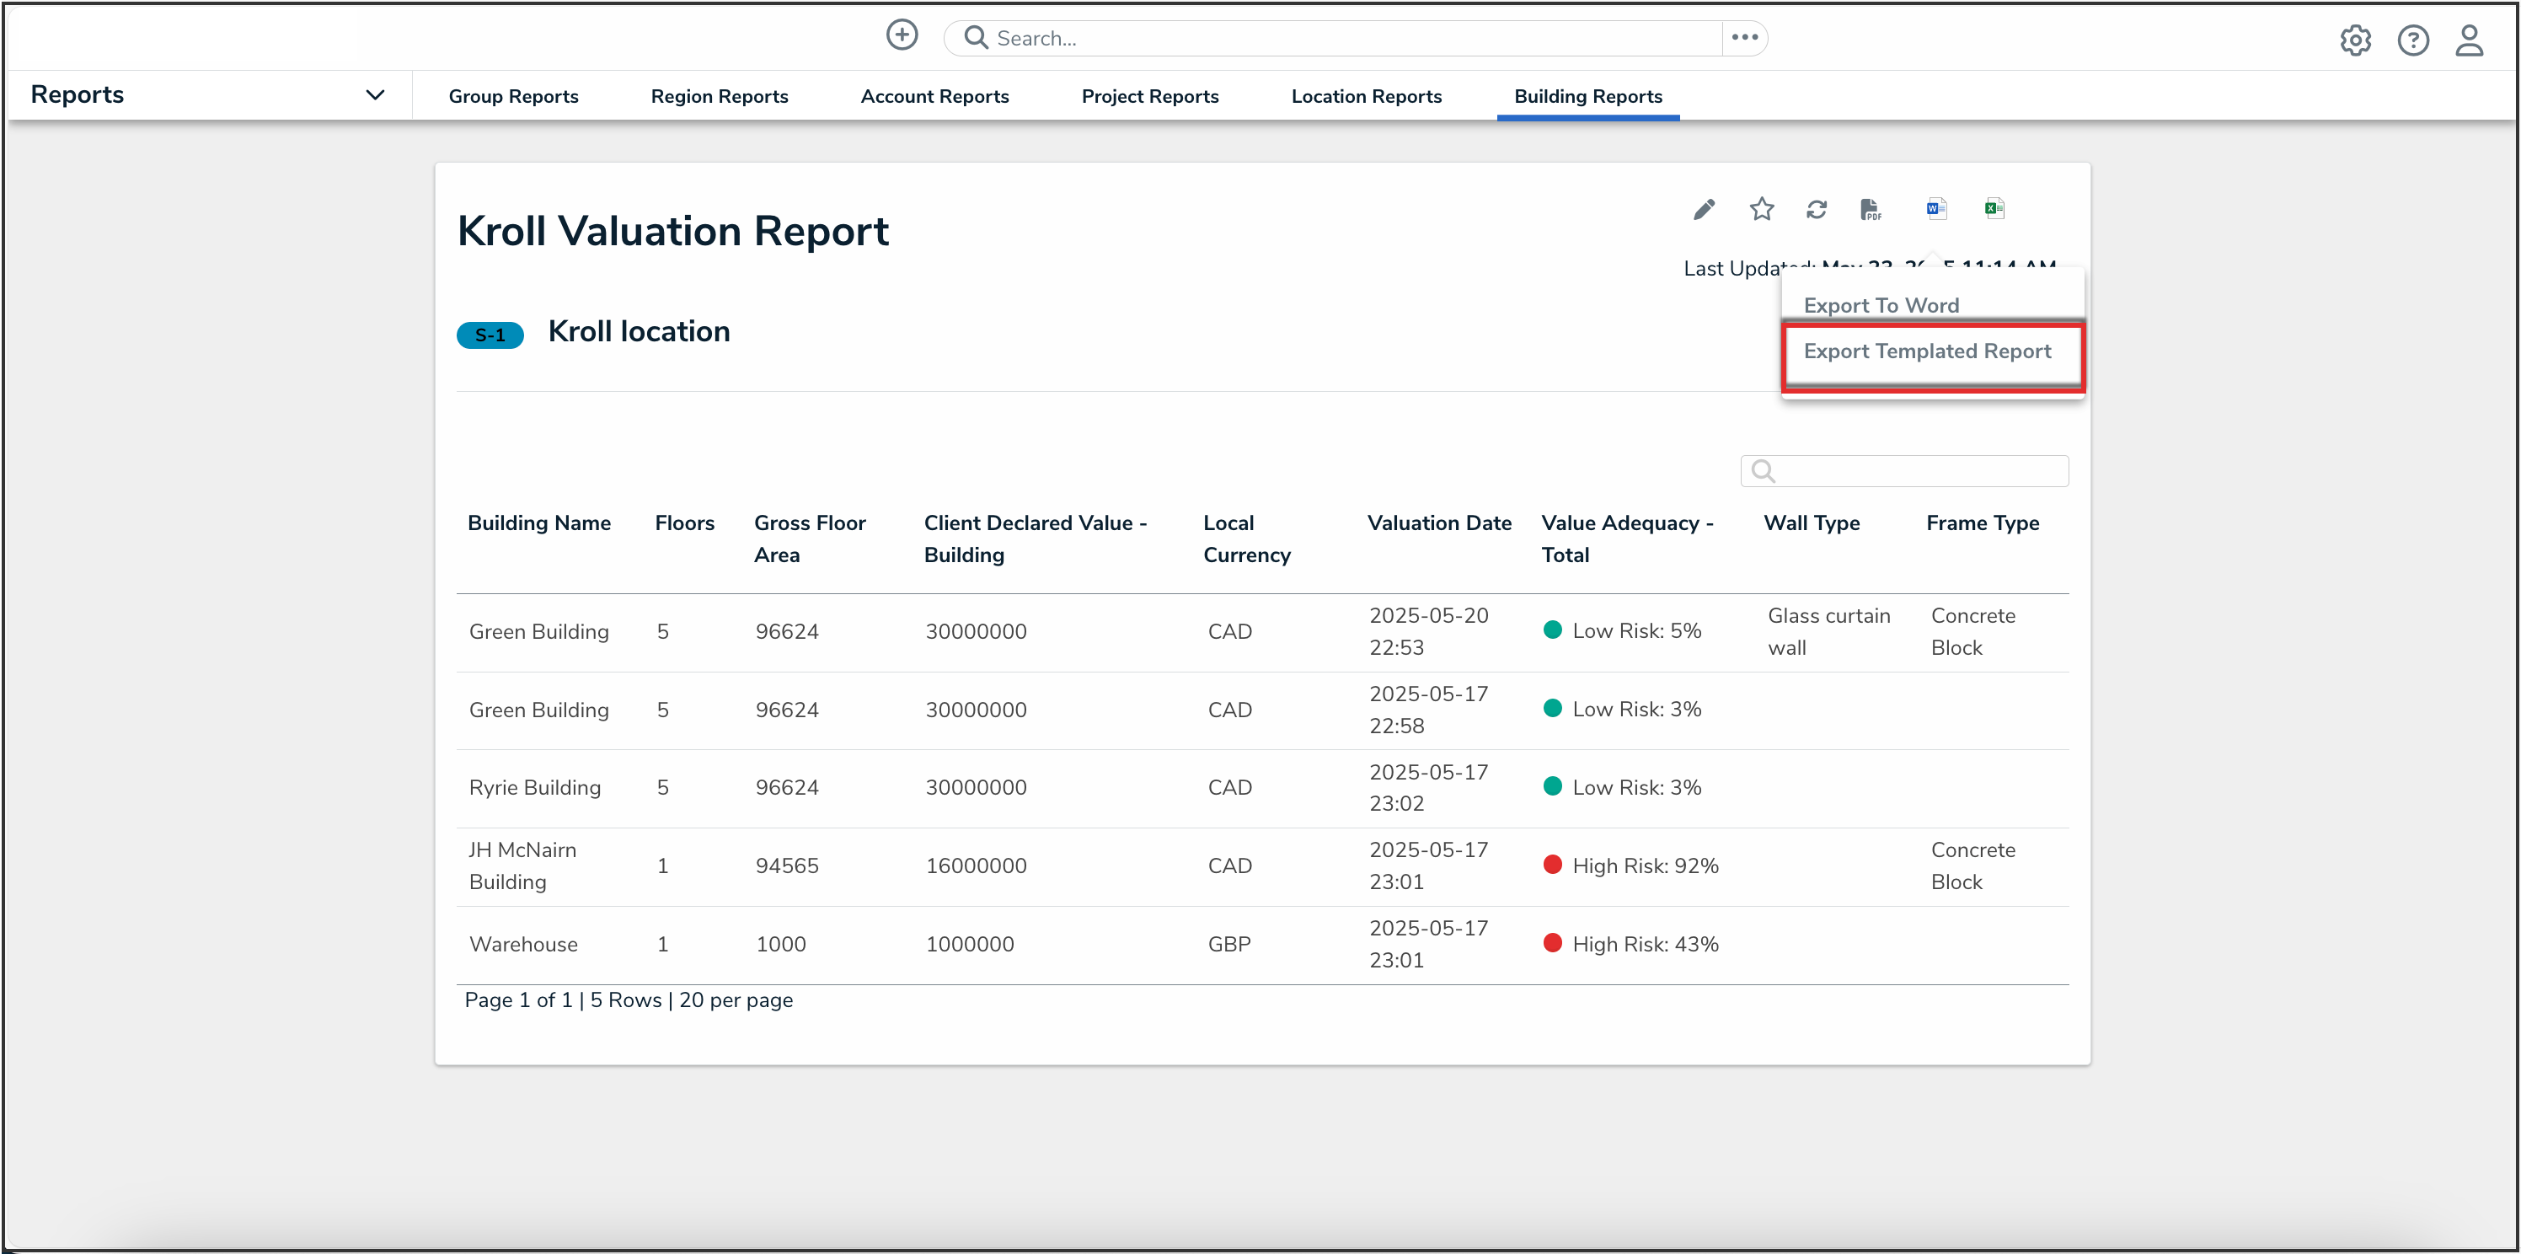Sort by Valuation Date column header
This screenshot has width=2521, height=1254.
pos(1438,522)
